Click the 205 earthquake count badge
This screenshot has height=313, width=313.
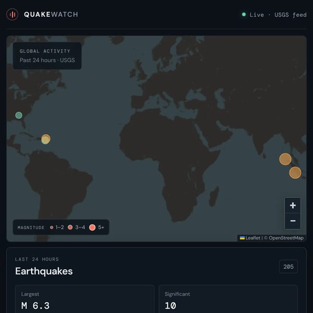[288, 267]
